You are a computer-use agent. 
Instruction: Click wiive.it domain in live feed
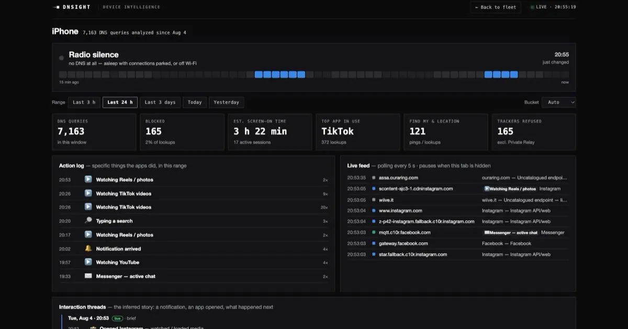386,199
